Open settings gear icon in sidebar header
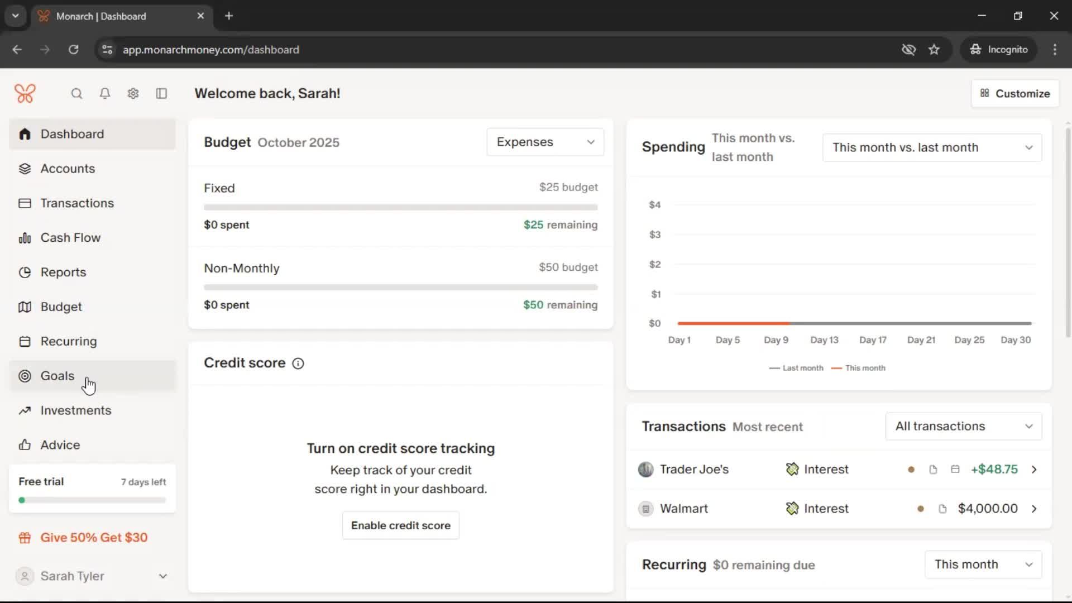 point(133,93)
